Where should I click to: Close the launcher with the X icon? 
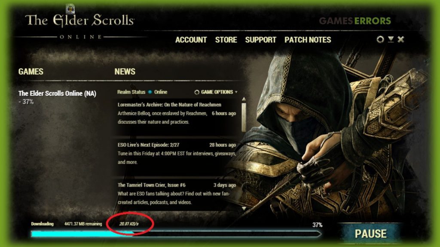pos(401,39)
